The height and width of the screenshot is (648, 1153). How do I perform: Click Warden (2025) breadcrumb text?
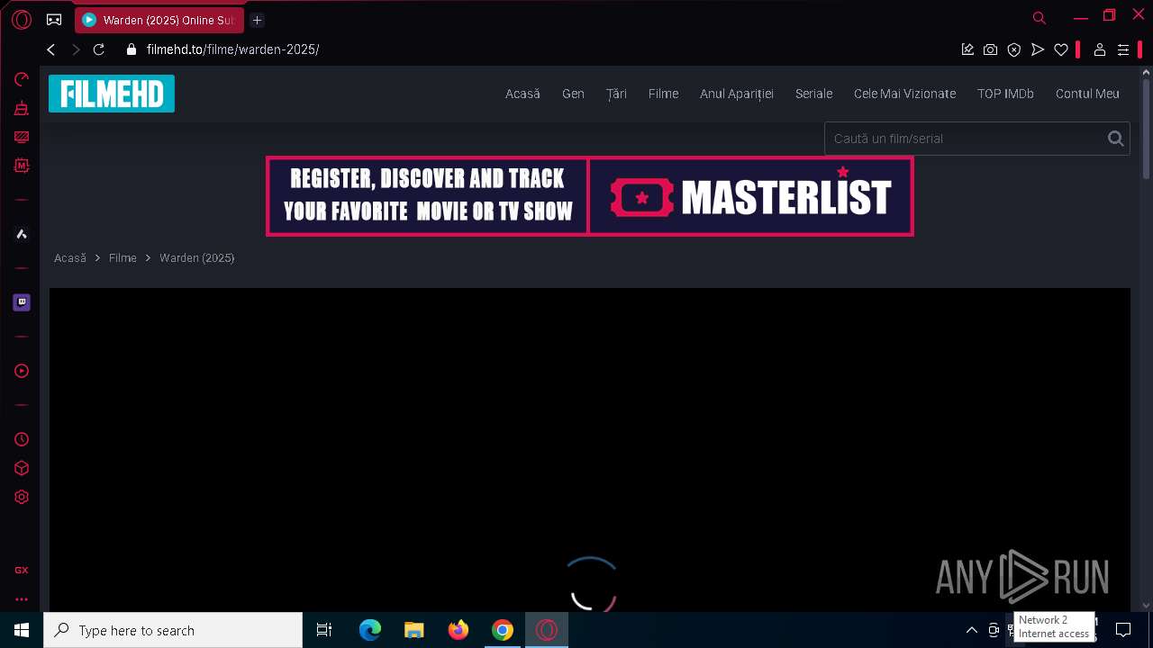197,258
